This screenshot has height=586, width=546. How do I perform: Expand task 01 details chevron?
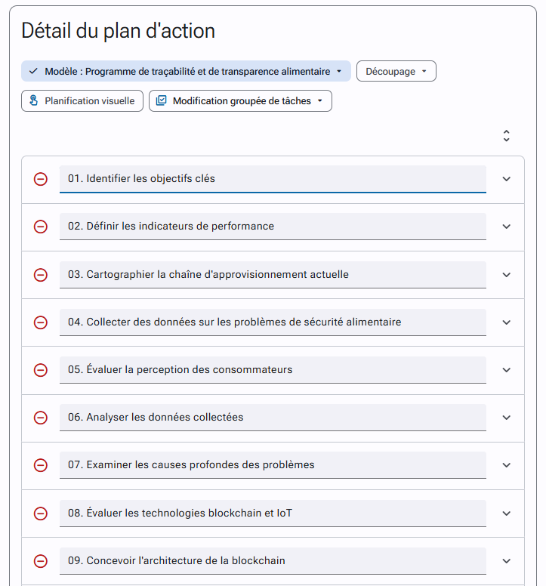click(507, 179)
